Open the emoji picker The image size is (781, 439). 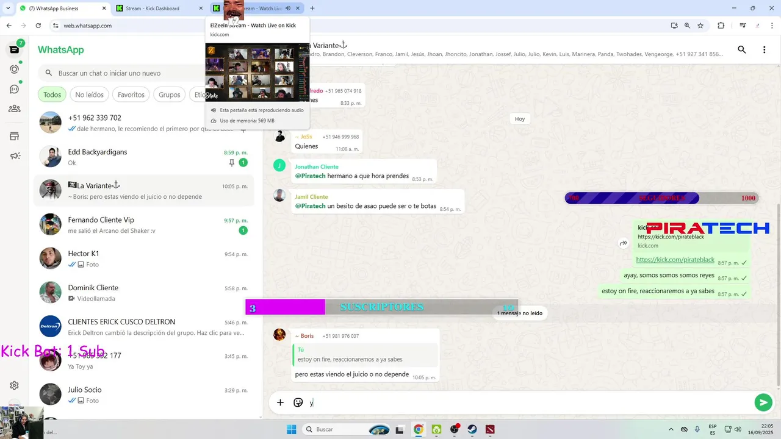[298, 402]
